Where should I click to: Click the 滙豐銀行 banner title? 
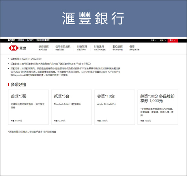point(93,18)
